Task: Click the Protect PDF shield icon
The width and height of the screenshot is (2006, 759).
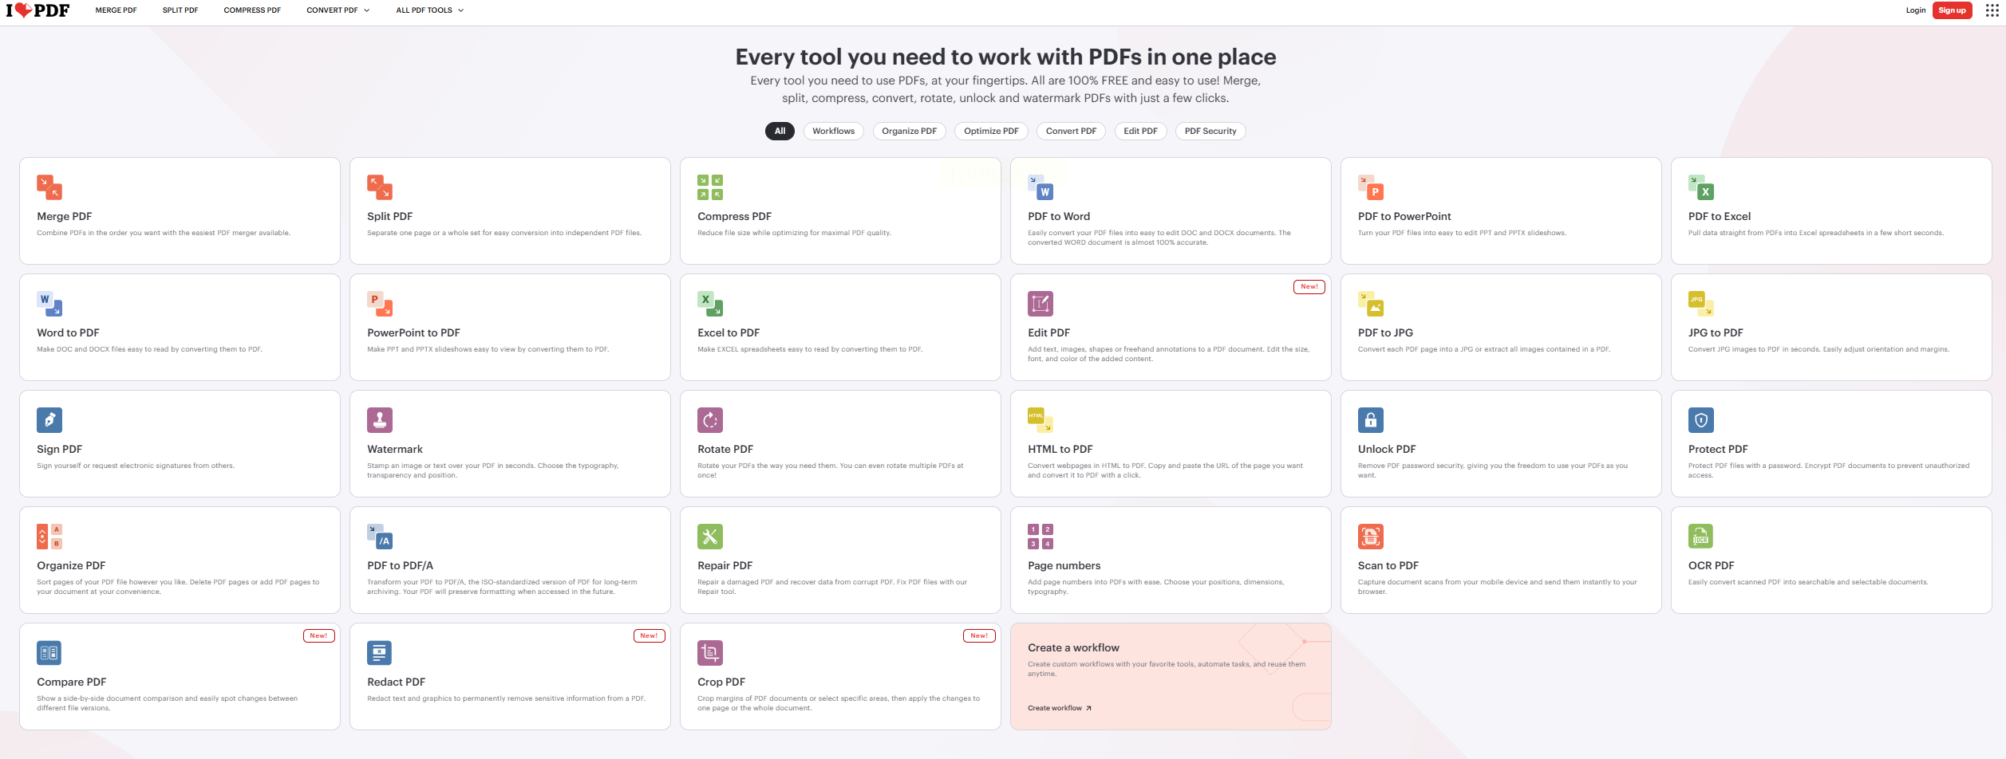Action: tap(1701, 420)
